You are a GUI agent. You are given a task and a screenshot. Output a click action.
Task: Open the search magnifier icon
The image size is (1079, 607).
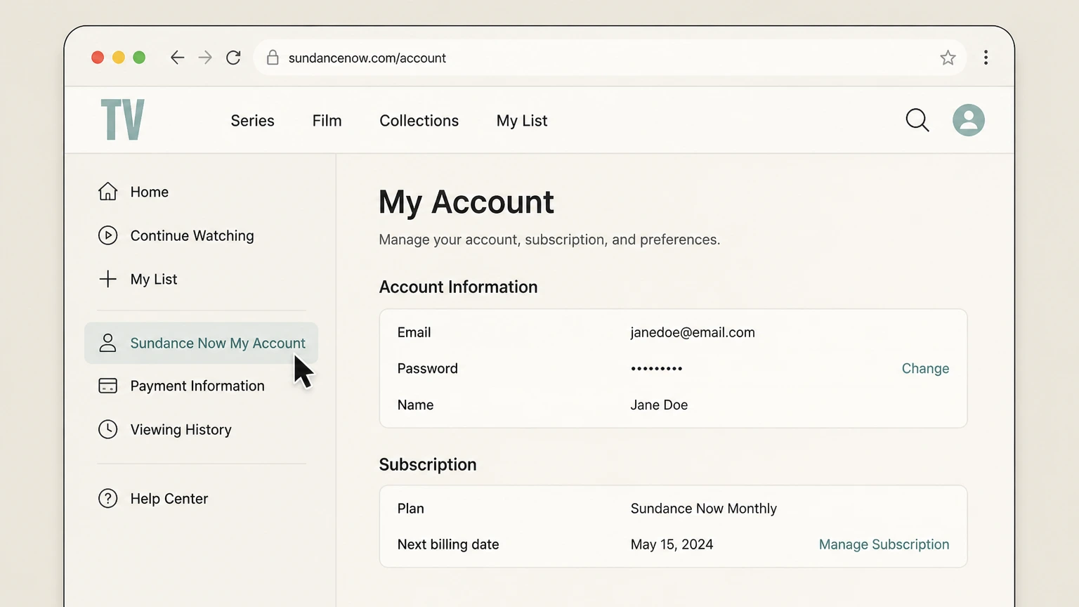(x=917, y=120)
